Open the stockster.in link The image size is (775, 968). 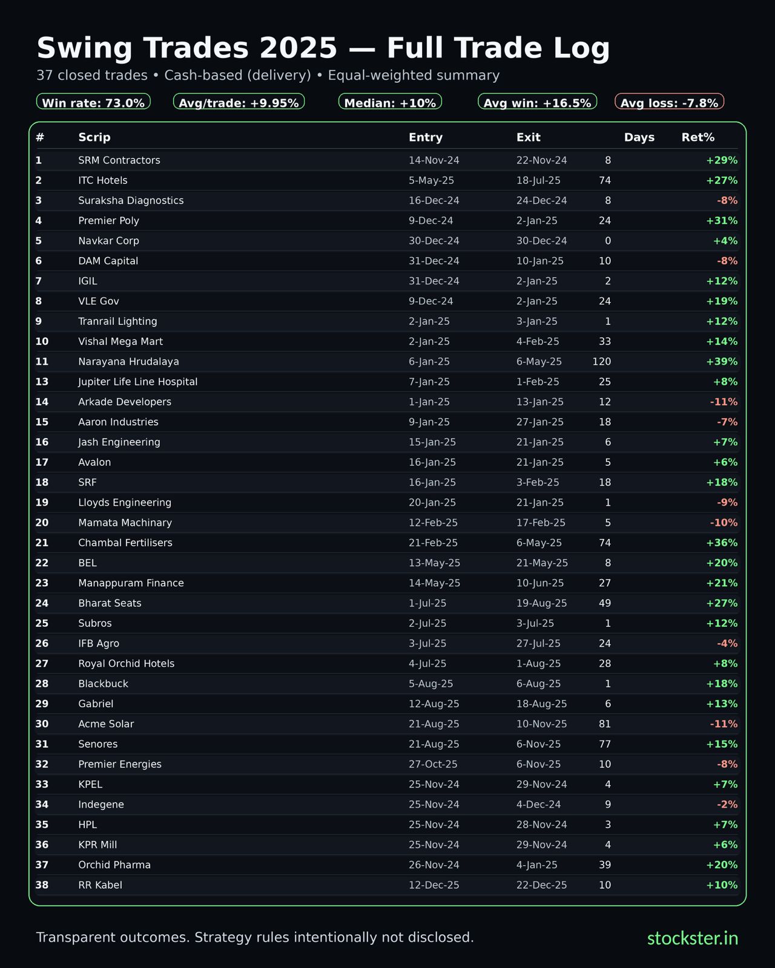point(693,938)
